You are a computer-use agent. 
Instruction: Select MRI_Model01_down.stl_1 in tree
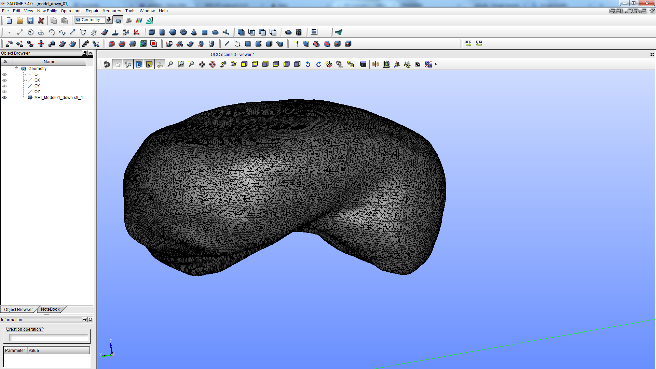coord(58,98)
